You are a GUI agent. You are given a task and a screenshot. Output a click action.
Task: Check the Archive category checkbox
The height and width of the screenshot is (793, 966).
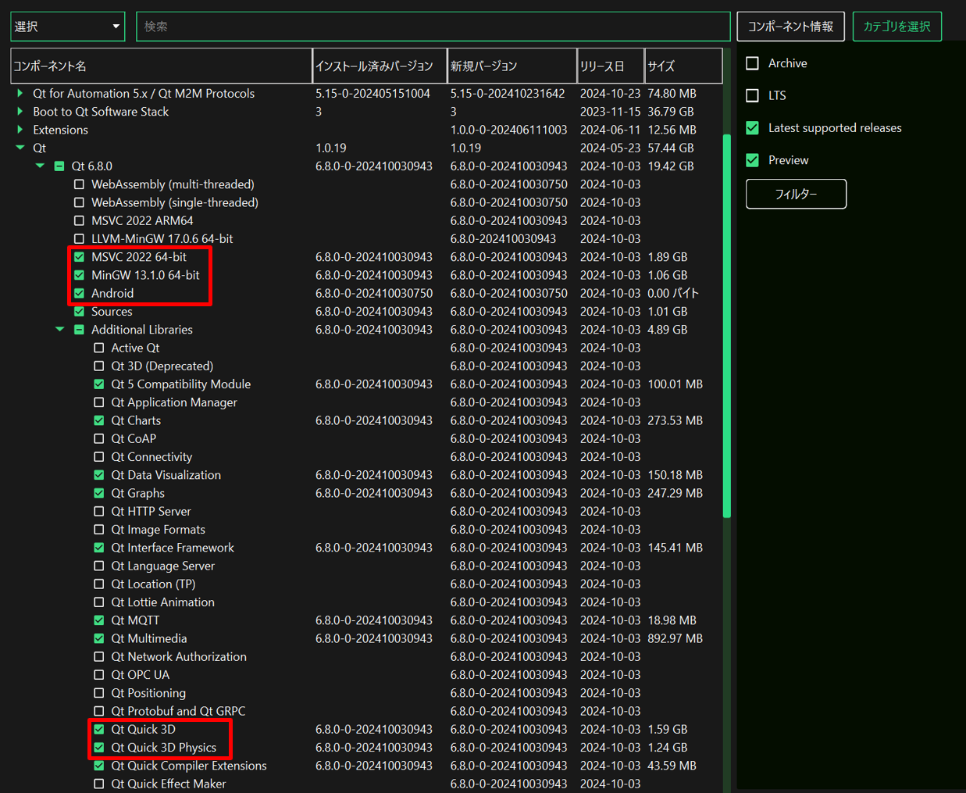pos(753,63)
